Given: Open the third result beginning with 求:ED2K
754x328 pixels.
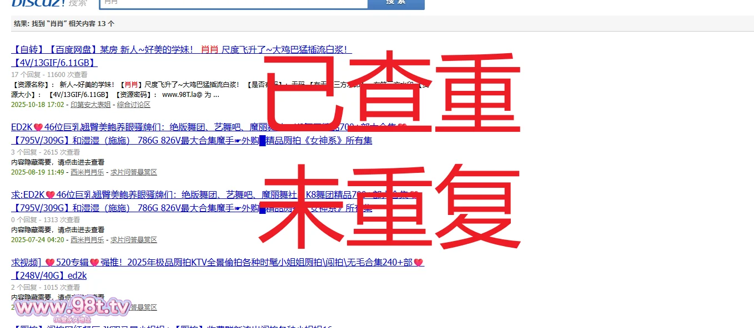Looking at the screenshot, I should click(x=139, y=195).
